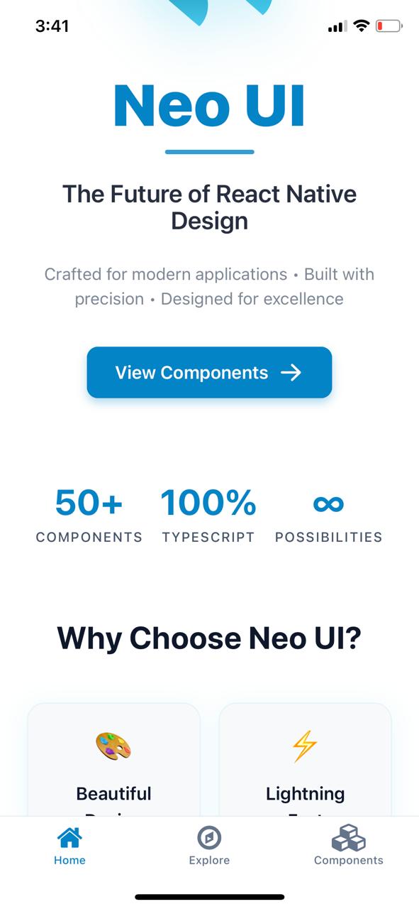Tap the Neo UI title
This screenshot has width=419, height=909.
209,107
